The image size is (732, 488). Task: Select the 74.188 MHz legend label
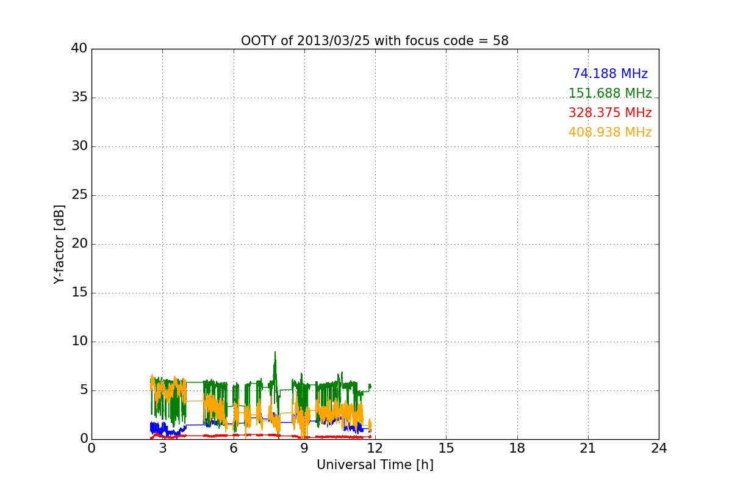610,74
